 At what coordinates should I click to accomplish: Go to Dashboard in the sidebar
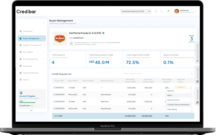coord(27,31)
